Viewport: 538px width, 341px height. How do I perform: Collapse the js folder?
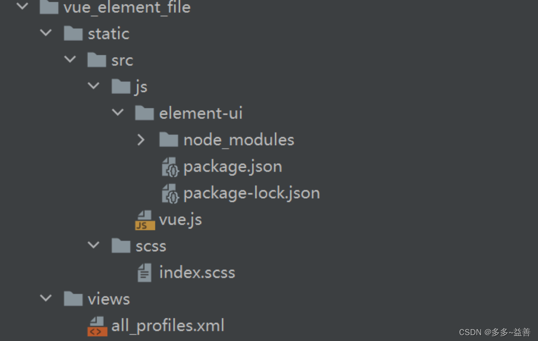click(x=93, y=86)
